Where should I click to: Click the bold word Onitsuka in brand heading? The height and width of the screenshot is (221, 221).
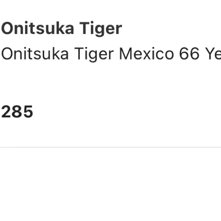click(x=37, y=28)
